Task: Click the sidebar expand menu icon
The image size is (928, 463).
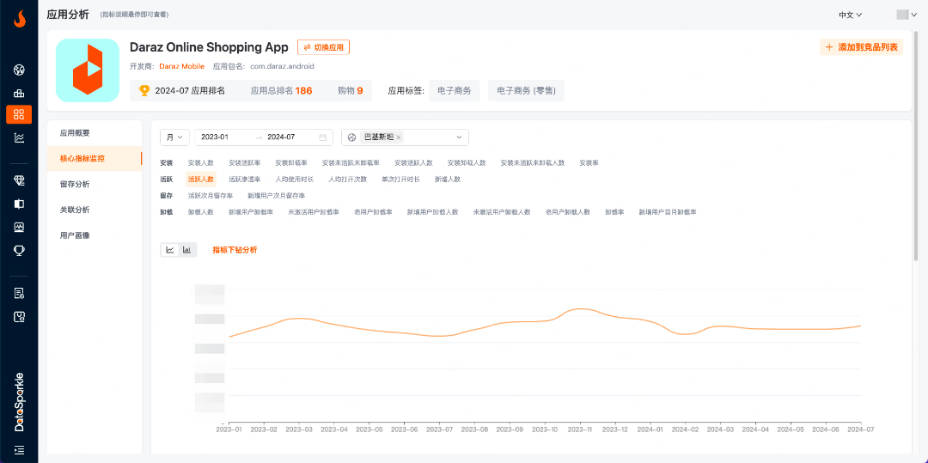Action: click(x=19, y=450)
